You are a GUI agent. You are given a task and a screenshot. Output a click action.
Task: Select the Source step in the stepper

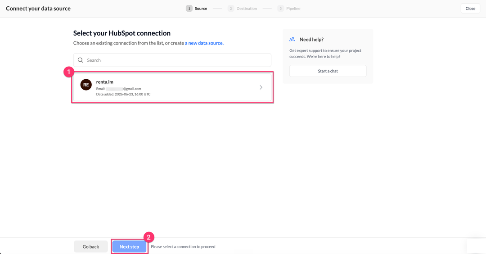pos(197,9)
